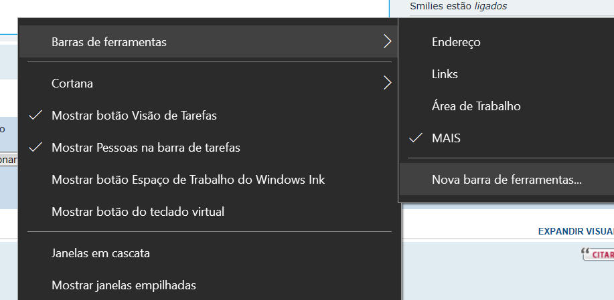The image size is (614, 300).
Task: Click the checkmark icon beside MAIS
Action: (x=416, y=138)
